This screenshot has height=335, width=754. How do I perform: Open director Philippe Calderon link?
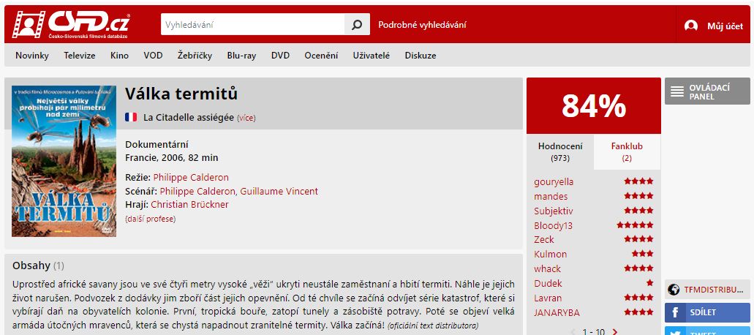pos(191,177)
